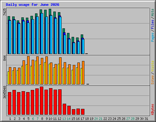Click the day 18 marker in Hits chart

tap(87, 54)
